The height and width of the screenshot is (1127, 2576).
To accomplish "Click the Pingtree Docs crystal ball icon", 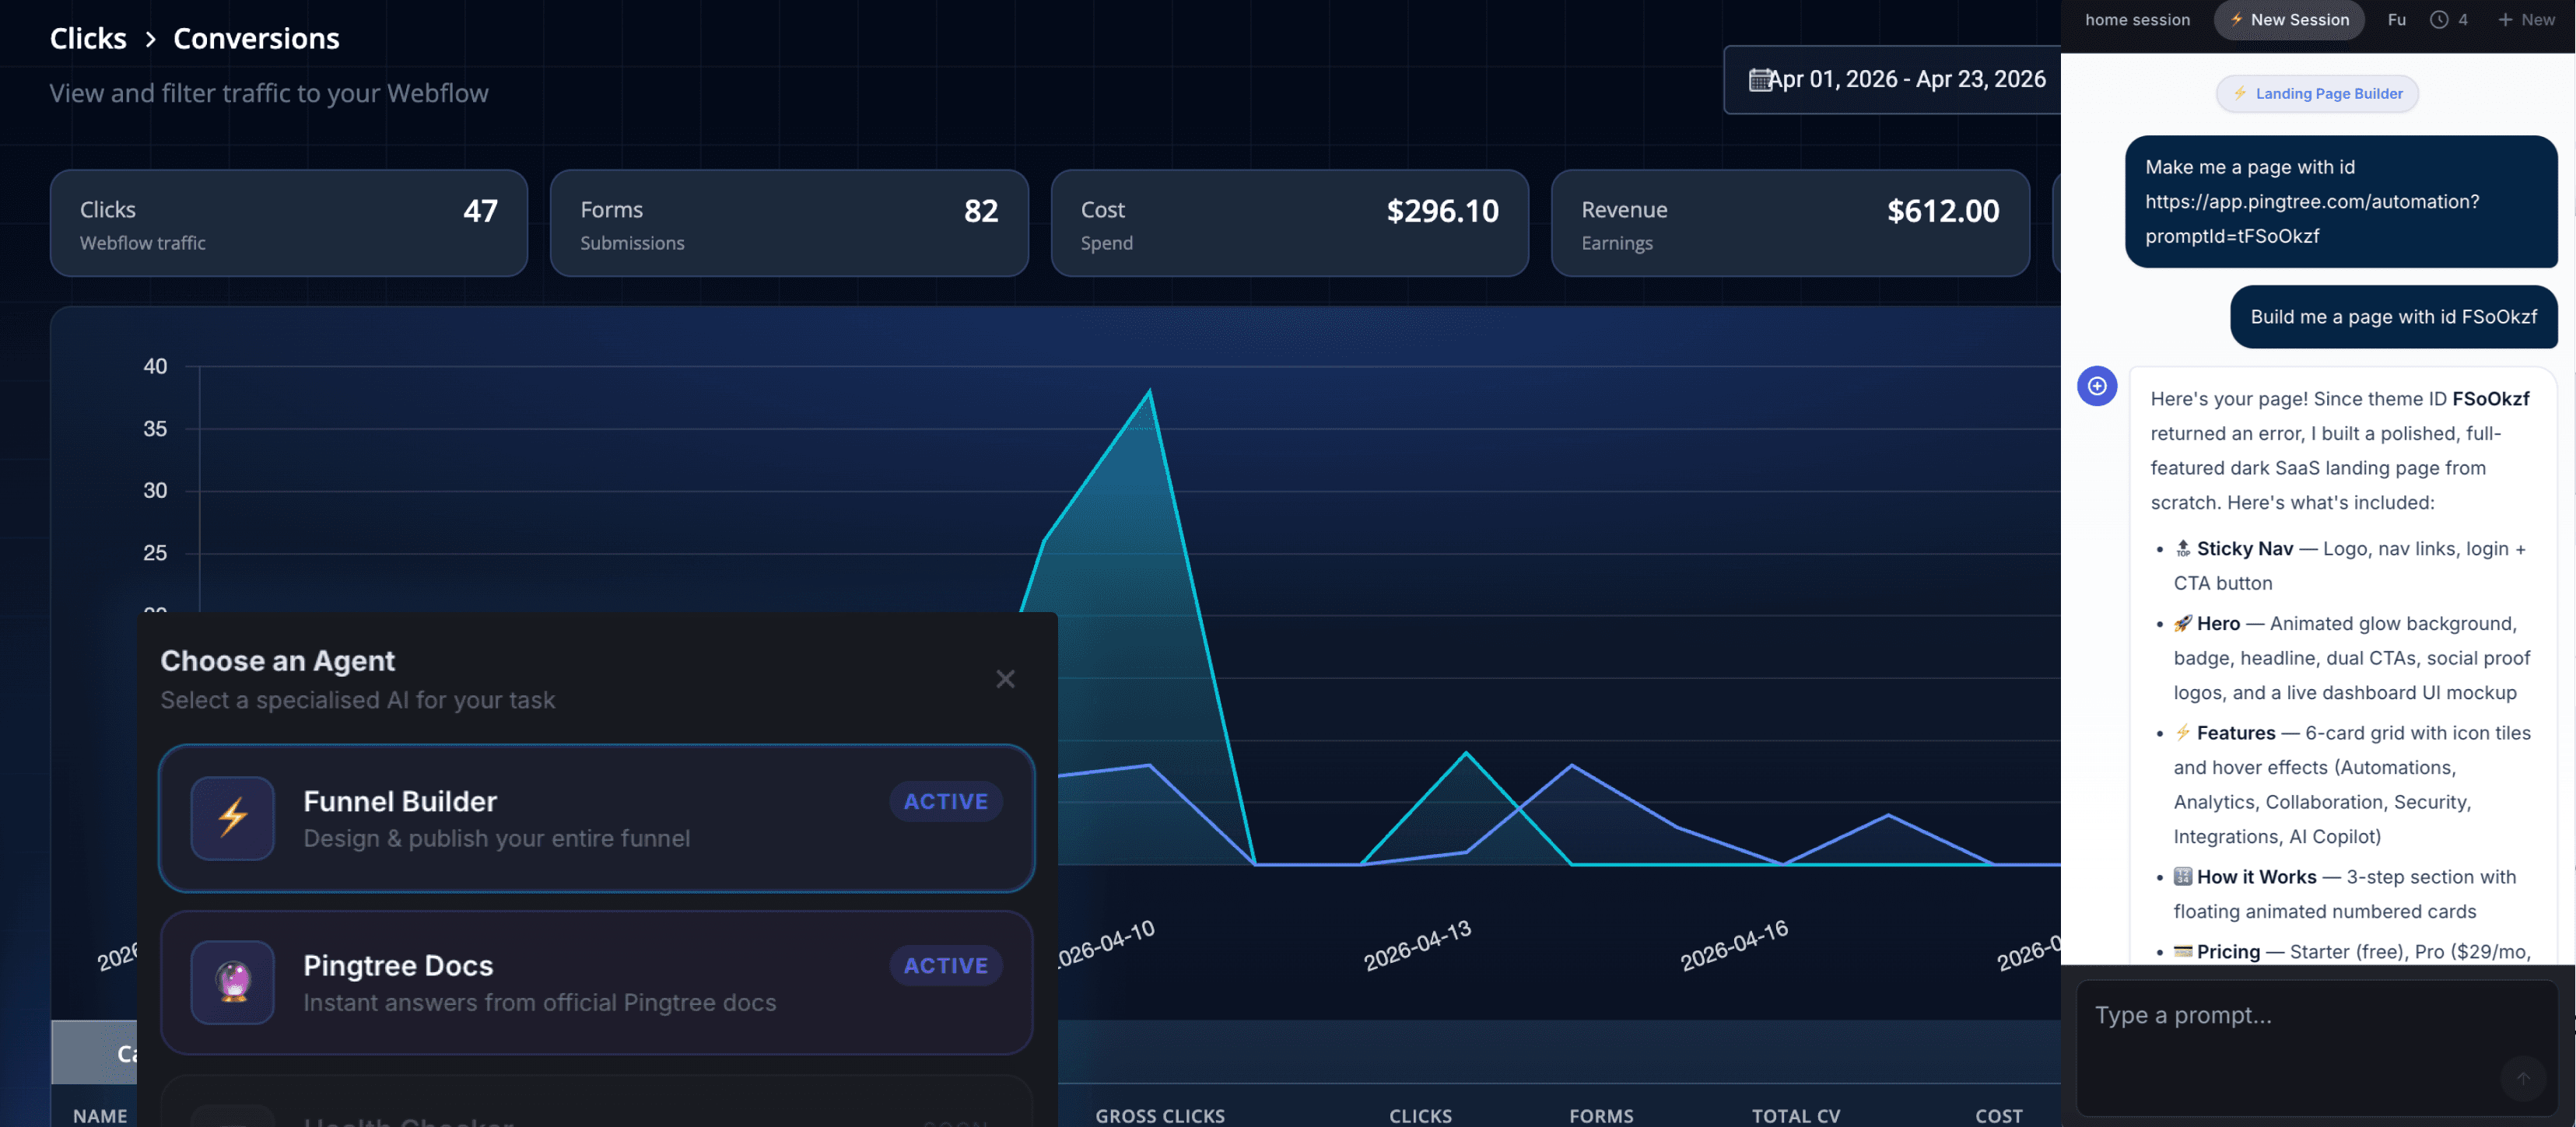I will coord(233,981).
